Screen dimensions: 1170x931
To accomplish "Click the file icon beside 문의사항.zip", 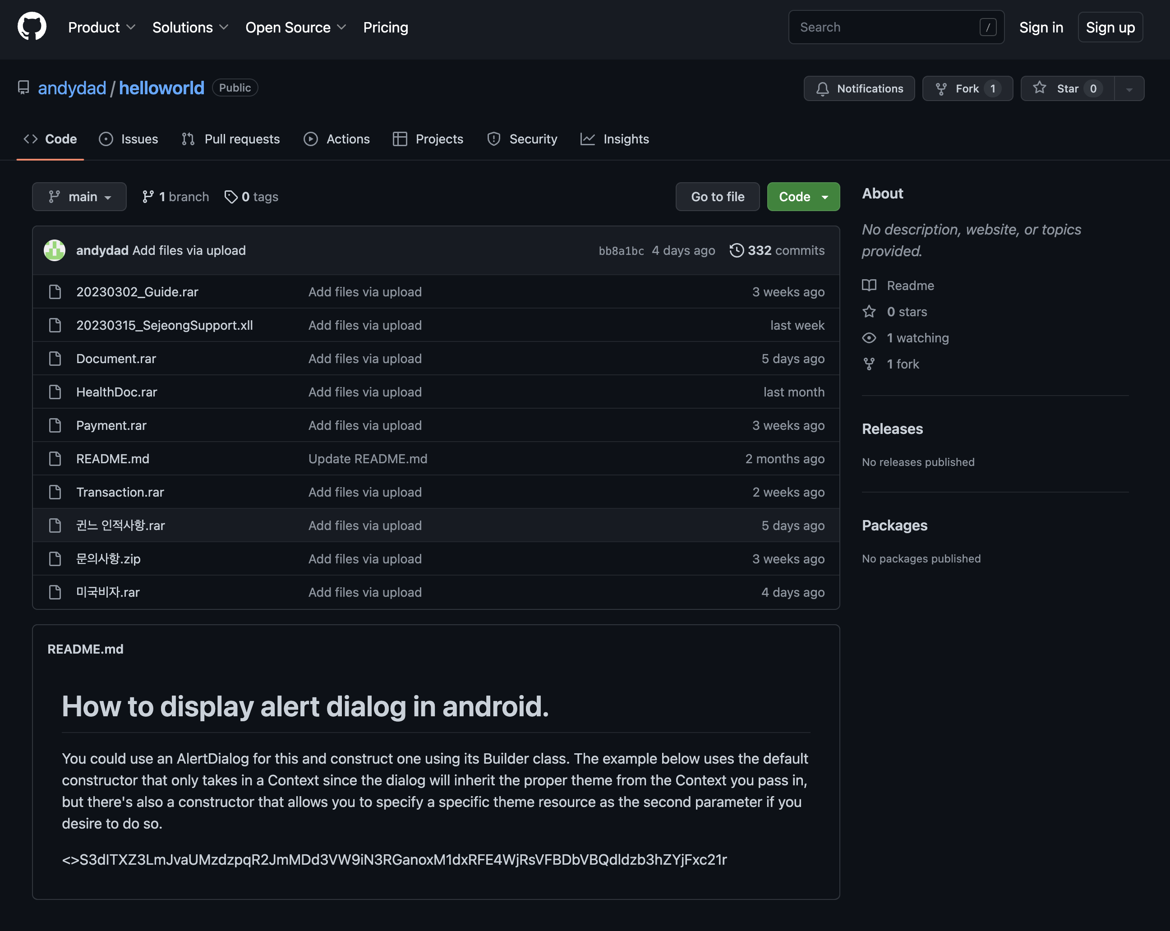I will (55, 559).
